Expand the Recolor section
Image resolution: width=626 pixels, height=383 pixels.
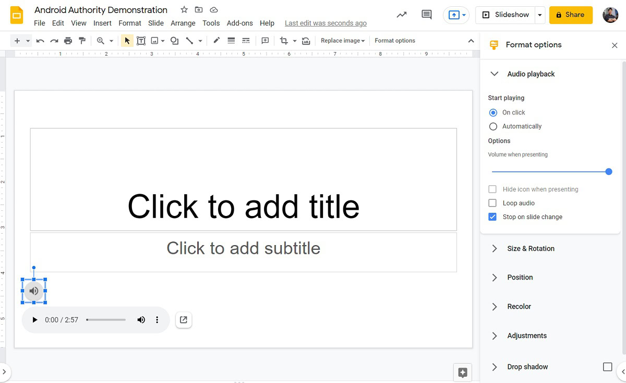tap(519, 307)
